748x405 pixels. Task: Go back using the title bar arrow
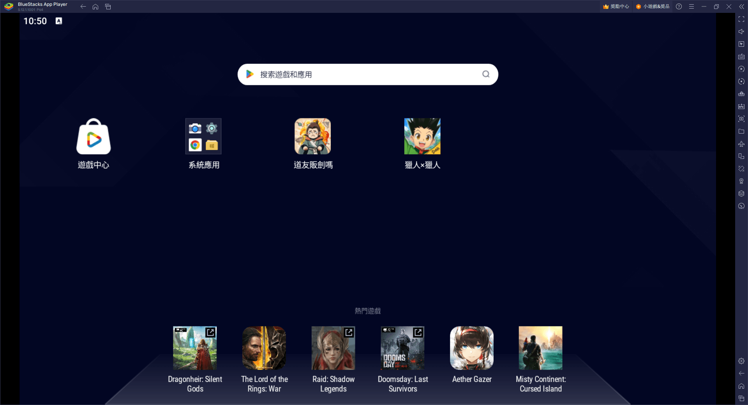point(83,7)
